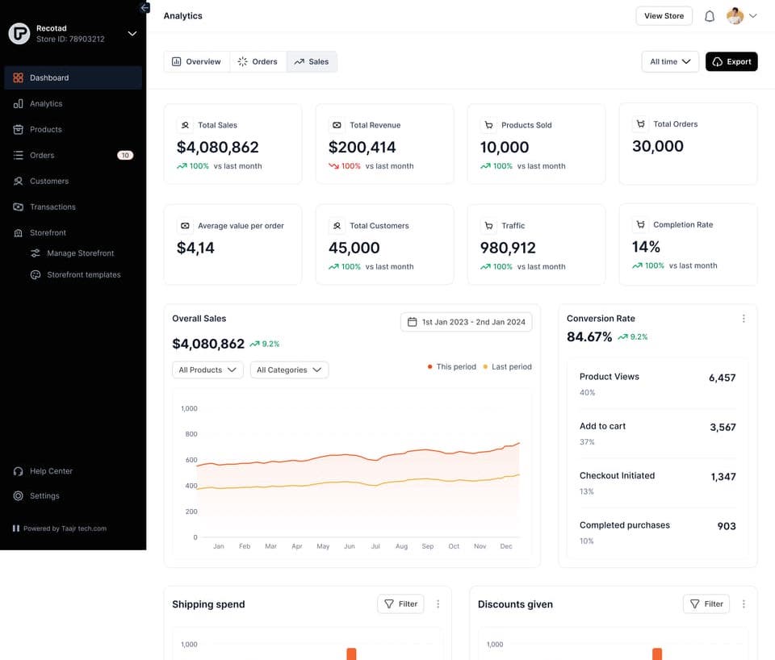The width and height of the screenshot is (775, 660).
Task: Click the Products Sold cart icon
Action: [x=488, y=125]
